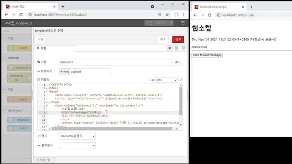
Task: Select the websocket out palette node
Action: tap(19, 78)
